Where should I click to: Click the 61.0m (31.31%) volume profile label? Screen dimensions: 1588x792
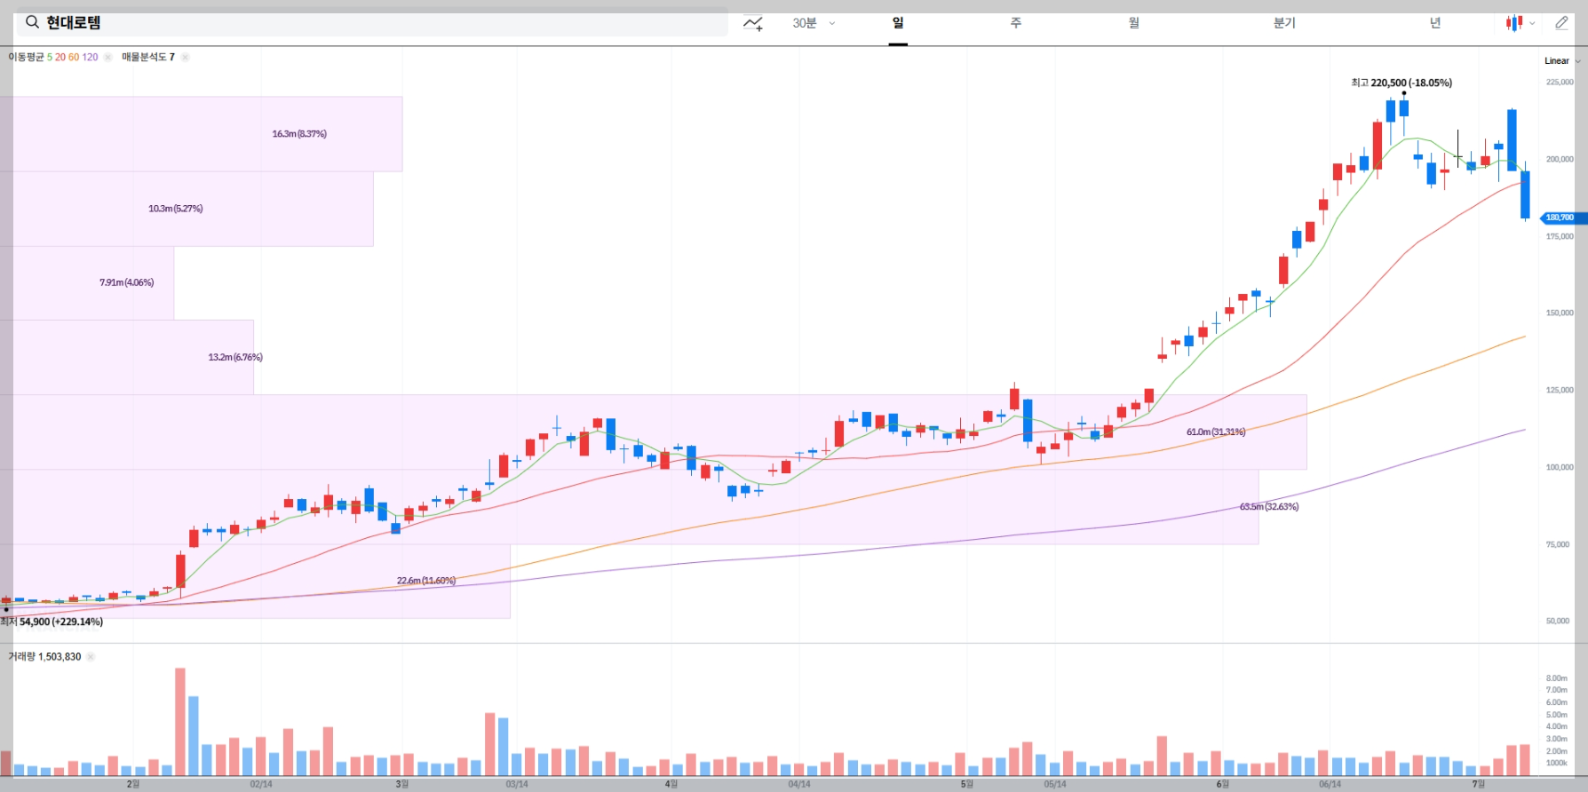pos(1216,432)
